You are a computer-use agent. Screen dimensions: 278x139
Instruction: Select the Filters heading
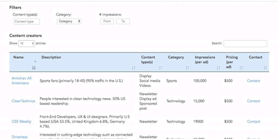coord(15,7)
